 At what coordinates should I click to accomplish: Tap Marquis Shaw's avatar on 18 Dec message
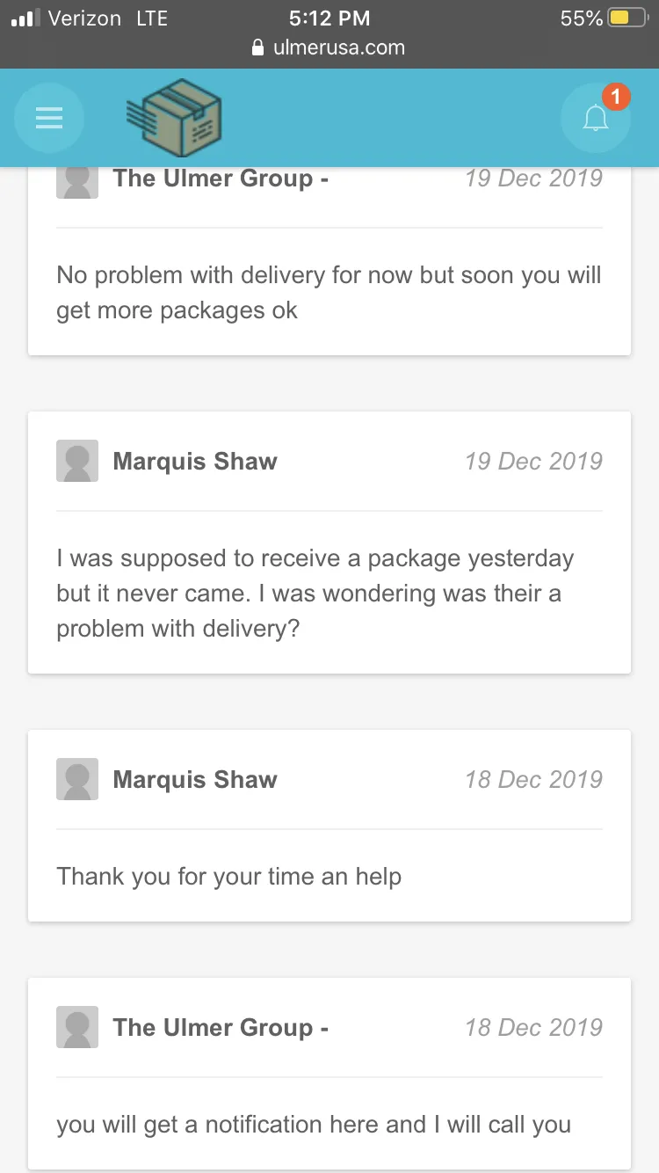click(77, 779)
